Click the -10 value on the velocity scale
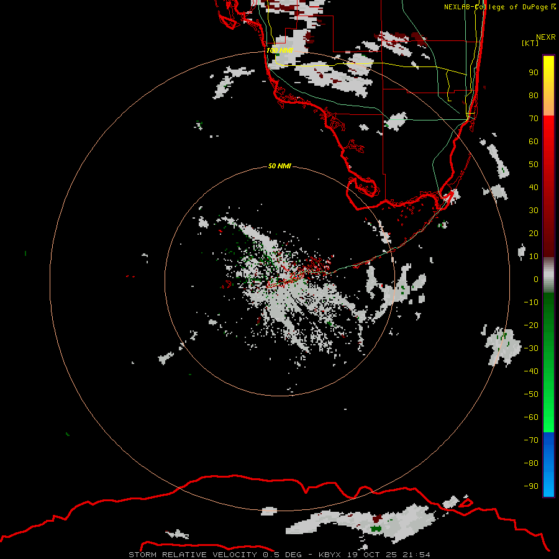Screen dimensions: 559x559 pyautogui.click(x=531, y=302)
